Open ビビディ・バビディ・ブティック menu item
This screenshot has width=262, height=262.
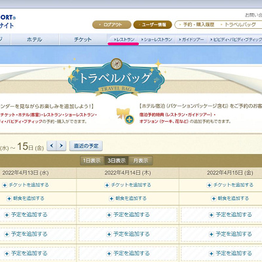coord(236,39)
